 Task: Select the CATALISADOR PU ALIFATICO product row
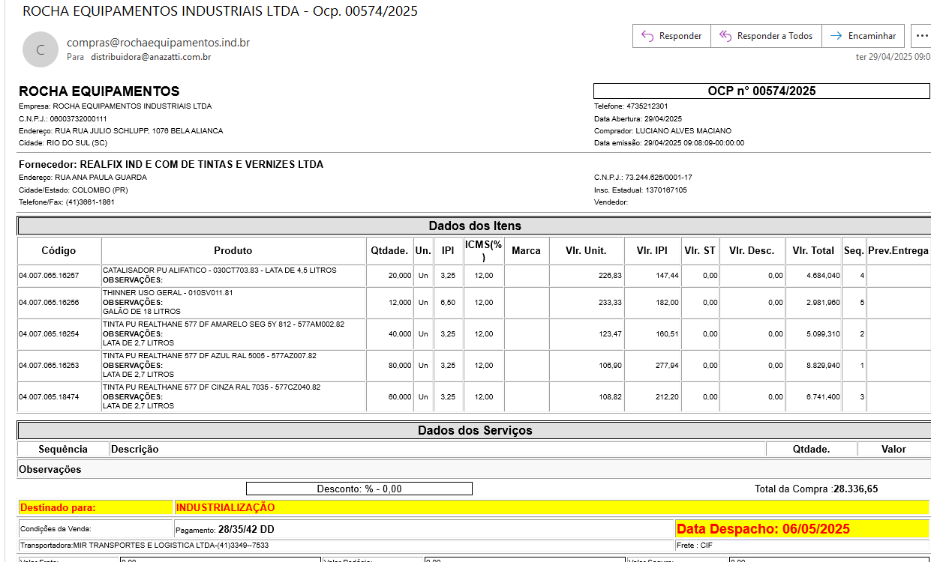coord(219,271)
